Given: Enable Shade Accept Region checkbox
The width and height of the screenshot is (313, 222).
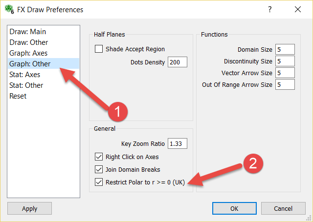Looking at the screenshot, I should (99, 49).
